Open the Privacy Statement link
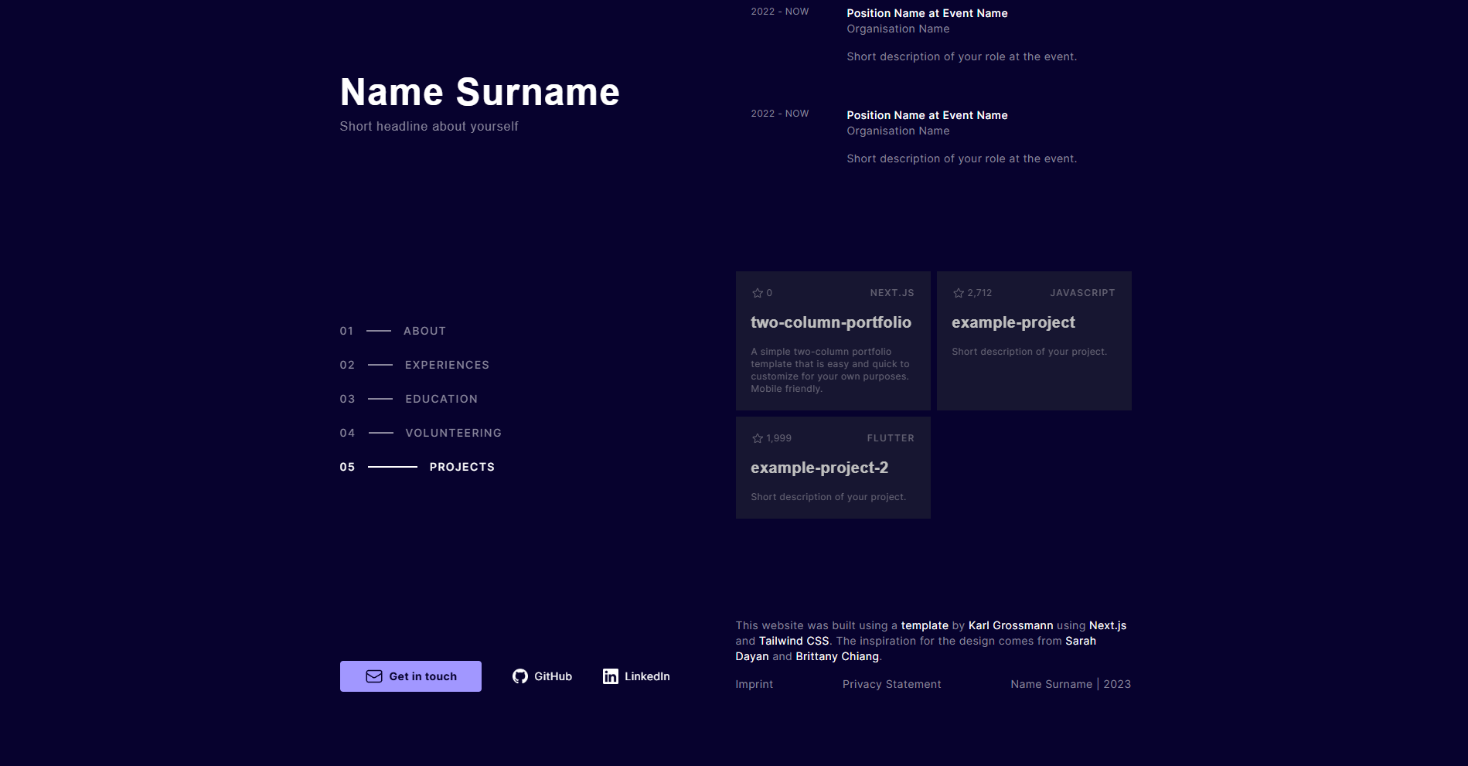 click(891, 684)
